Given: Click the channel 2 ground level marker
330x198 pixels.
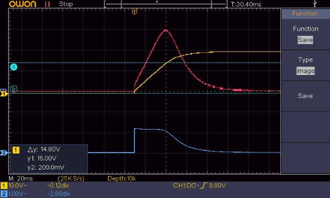Looking at the screenshot, I should [4, 153].
